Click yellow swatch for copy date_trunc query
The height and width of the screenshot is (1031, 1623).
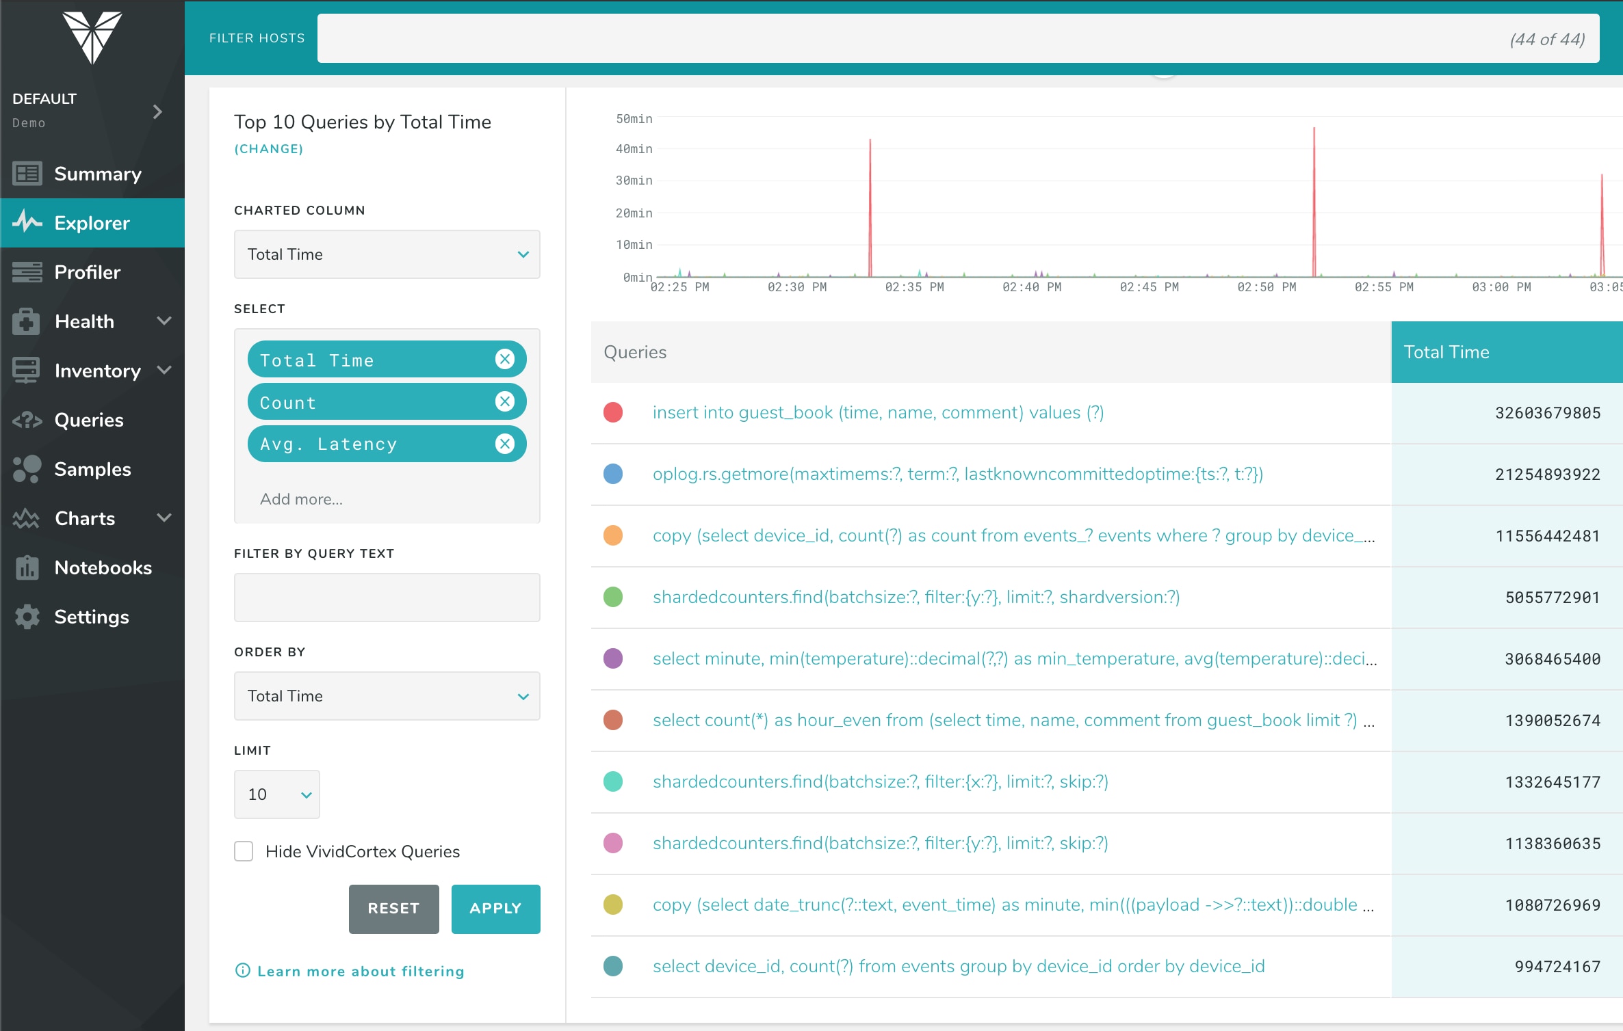613,905
